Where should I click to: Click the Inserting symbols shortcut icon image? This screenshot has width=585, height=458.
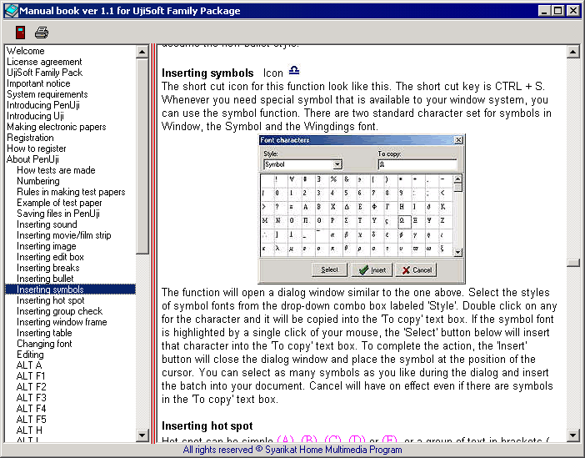tap(293, 71)
